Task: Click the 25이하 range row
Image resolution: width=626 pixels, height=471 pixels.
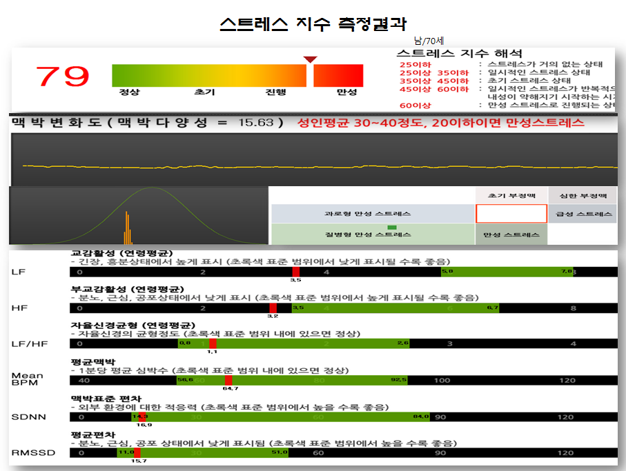Action: click(501, 64)
